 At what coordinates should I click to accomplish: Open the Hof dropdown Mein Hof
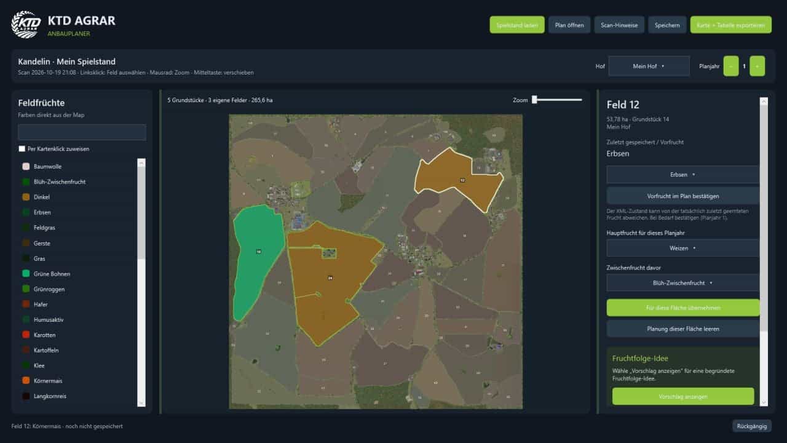[x=649, y=66]
